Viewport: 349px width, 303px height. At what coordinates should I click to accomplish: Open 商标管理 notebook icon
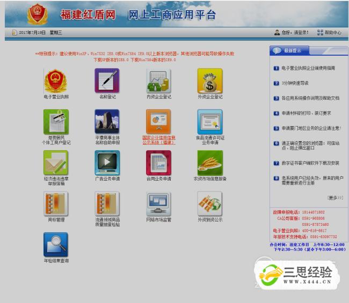pyautogui.click(x=56, y=204)
